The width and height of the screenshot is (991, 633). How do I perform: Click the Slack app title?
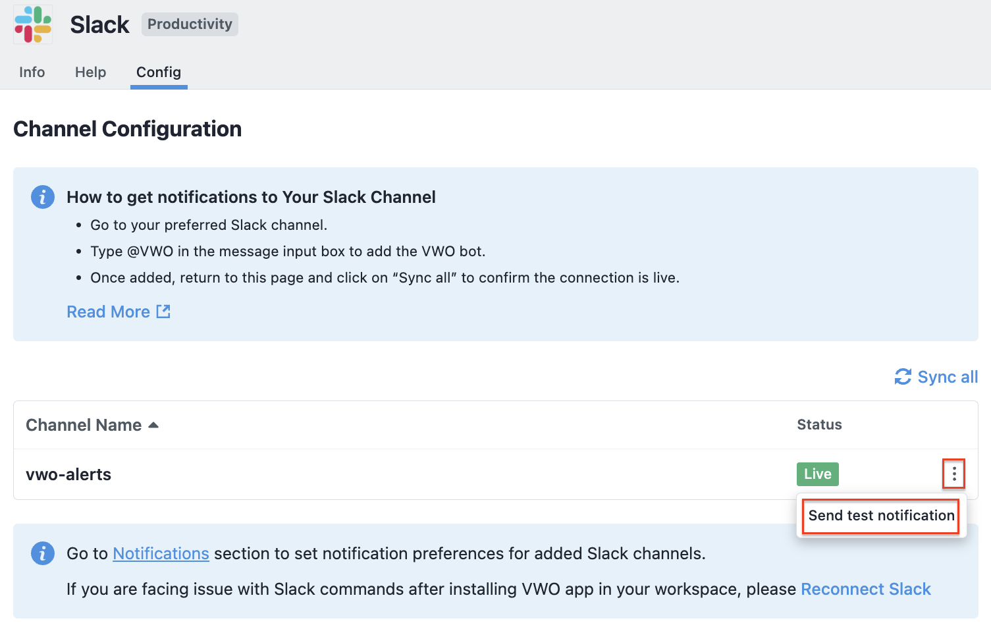[100, 24]
